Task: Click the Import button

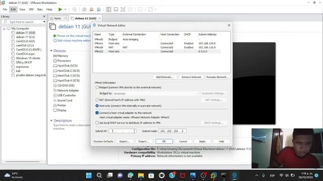Action: click(x=125, y=141)
